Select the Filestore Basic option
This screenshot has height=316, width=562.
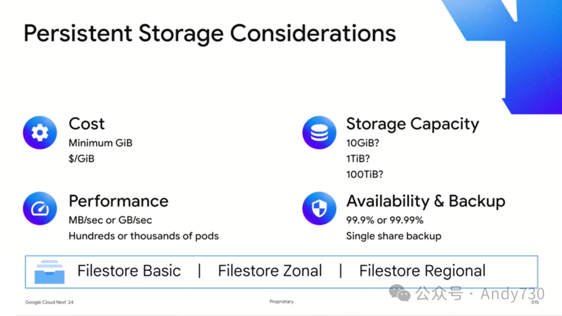(x=129, y=271)
